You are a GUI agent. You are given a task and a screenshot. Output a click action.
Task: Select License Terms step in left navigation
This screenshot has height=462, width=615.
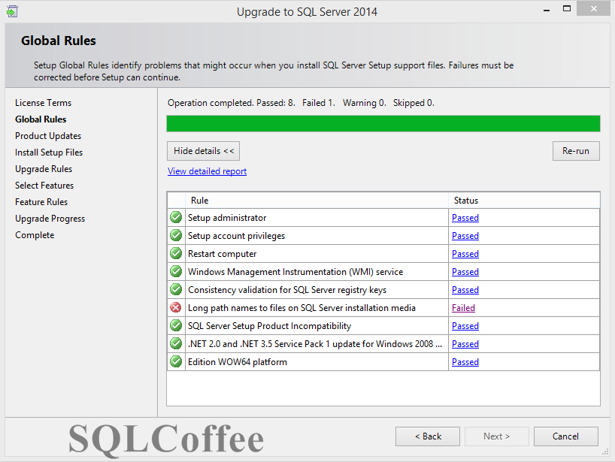coord(43,103)
